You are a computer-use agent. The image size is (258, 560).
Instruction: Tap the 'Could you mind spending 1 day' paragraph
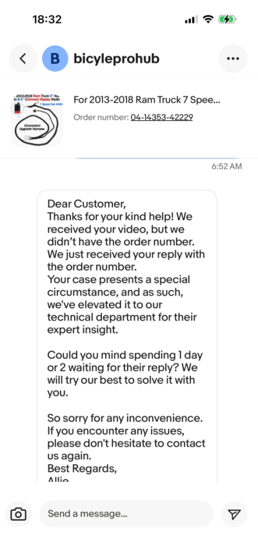pos(125,374)
